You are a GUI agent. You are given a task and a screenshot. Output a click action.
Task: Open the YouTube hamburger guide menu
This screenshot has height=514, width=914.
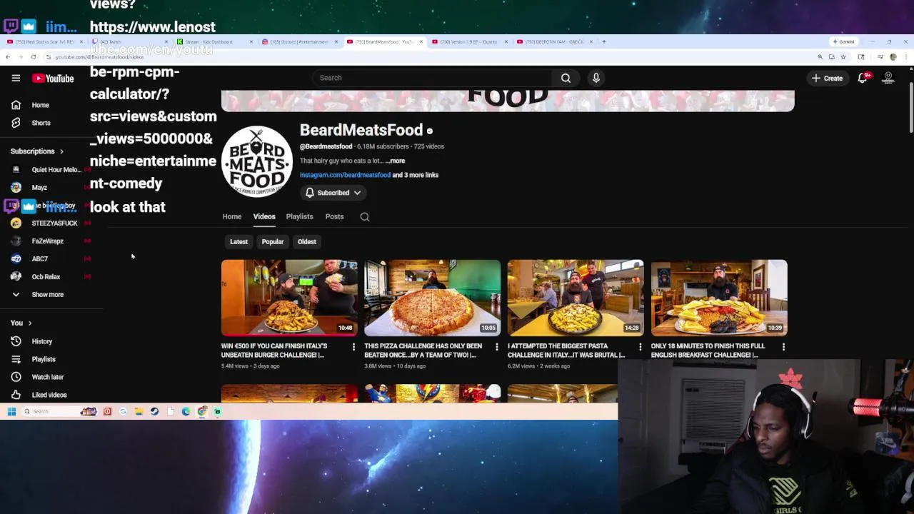coord(16,78)
